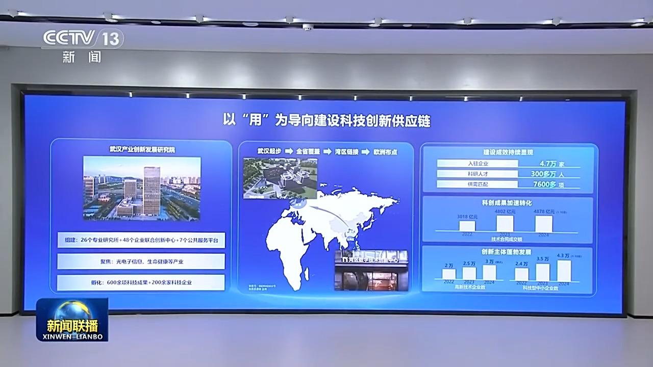Screen dimensions: 653x367
Task: Click the 7600多 项 value
Action: [548, 184]
